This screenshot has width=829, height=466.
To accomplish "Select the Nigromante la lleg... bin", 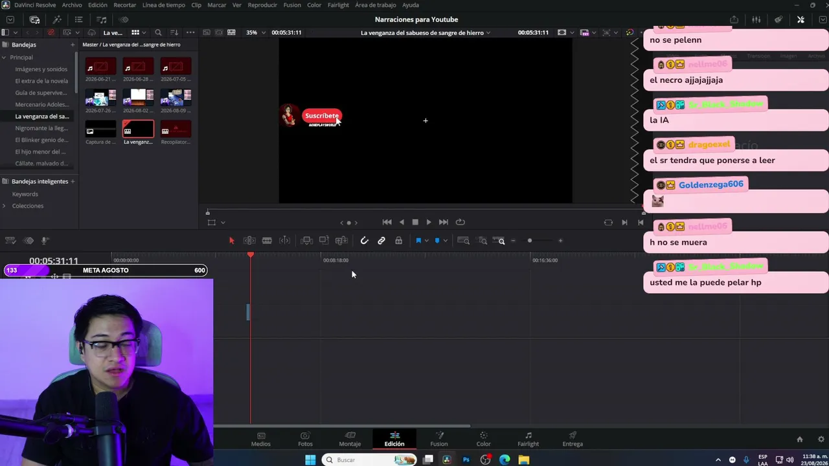I will 41,128.
